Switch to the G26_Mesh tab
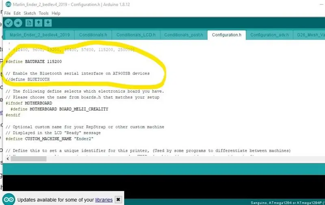The width and height of the screenshot is (325, 205). 309,35
